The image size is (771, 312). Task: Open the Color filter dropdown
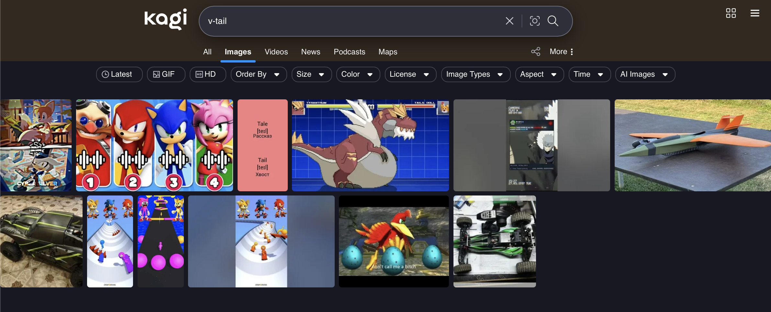[357, 74]
